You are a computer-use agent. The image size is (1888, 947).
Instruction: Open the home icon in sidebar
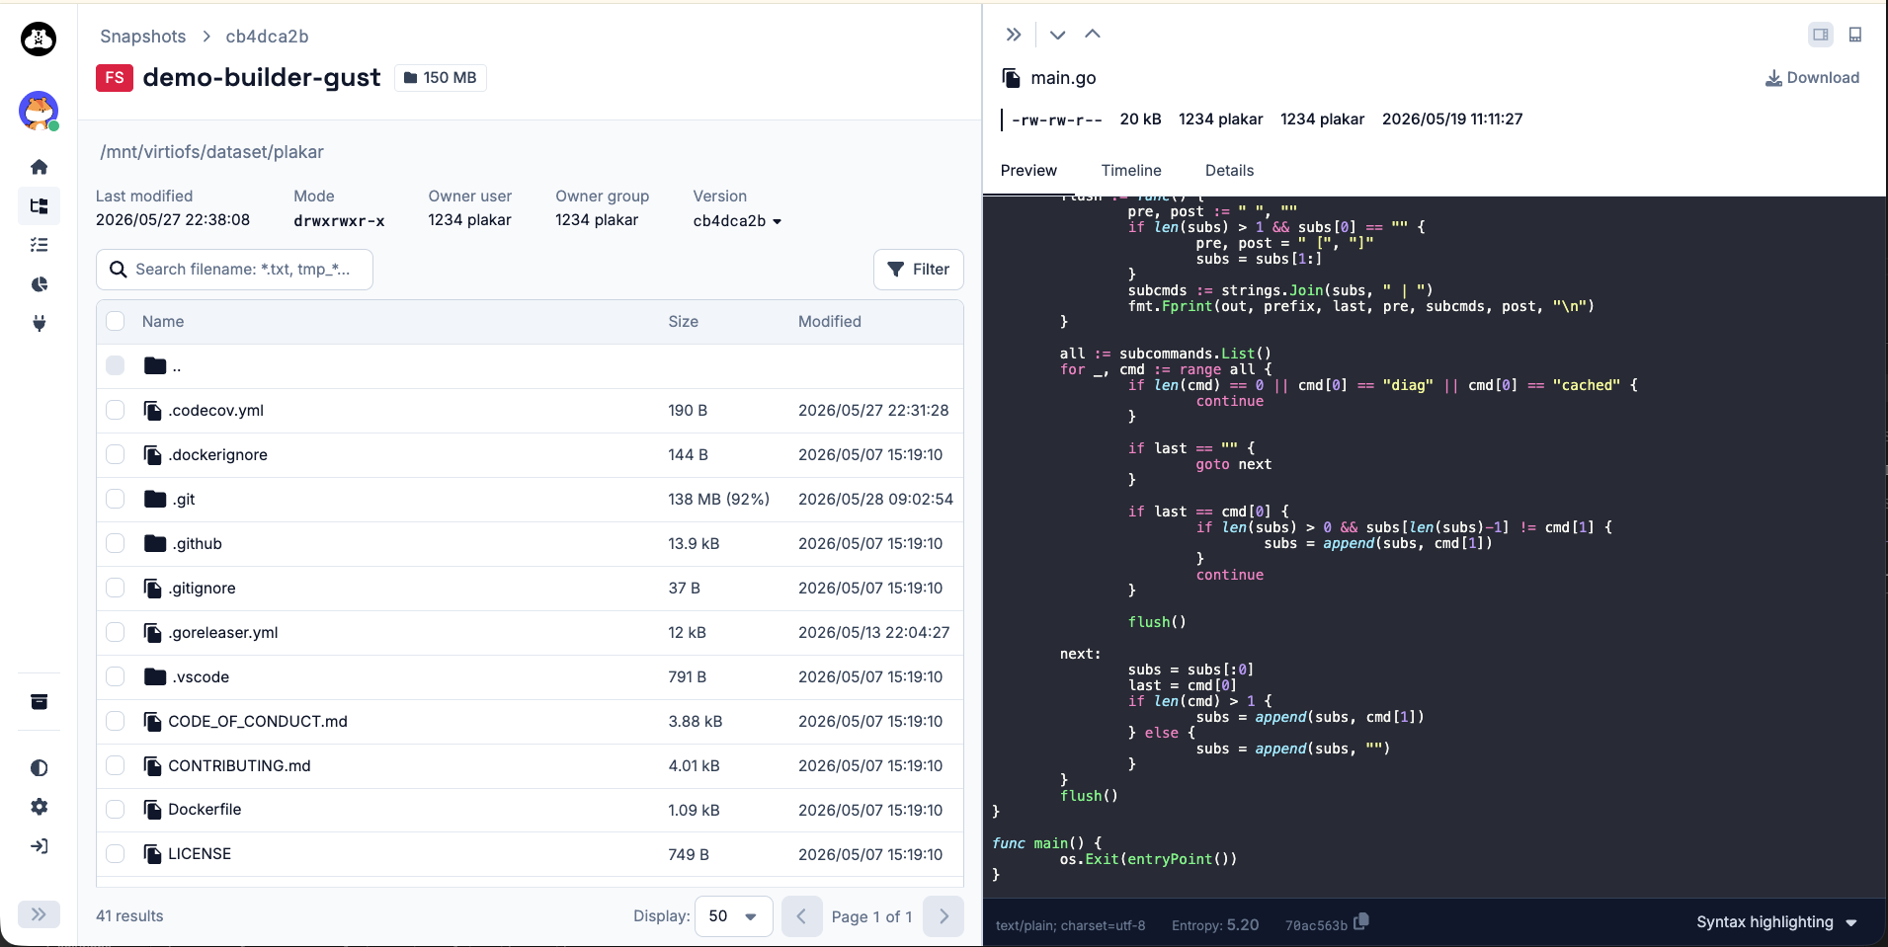tap(39, 167)
